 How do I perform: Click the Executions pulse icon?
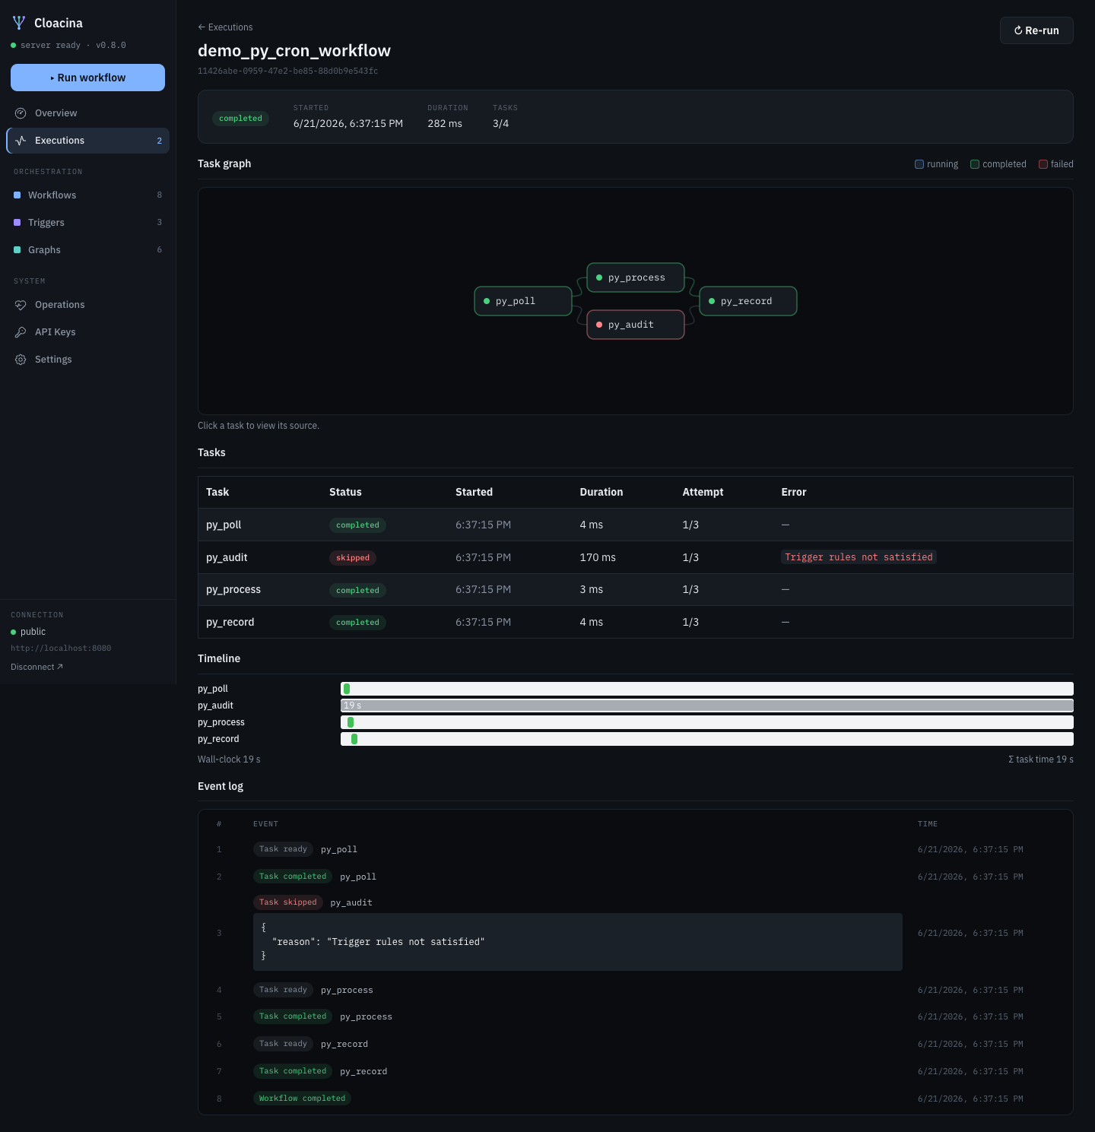click(x=21, y=141)
